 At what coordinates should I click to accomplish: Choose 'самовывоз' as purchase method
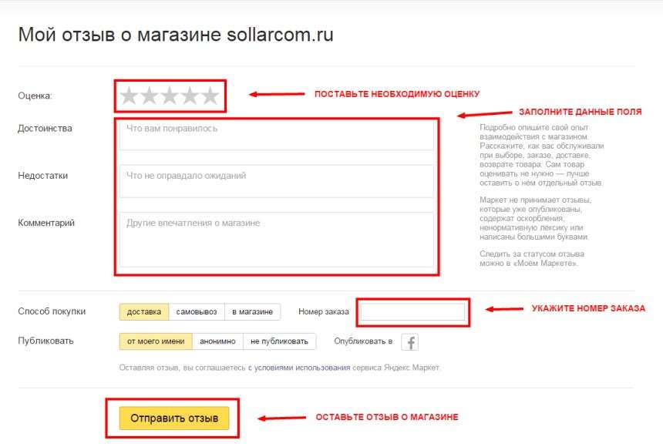pyautogui.click(x=197, y=311)
